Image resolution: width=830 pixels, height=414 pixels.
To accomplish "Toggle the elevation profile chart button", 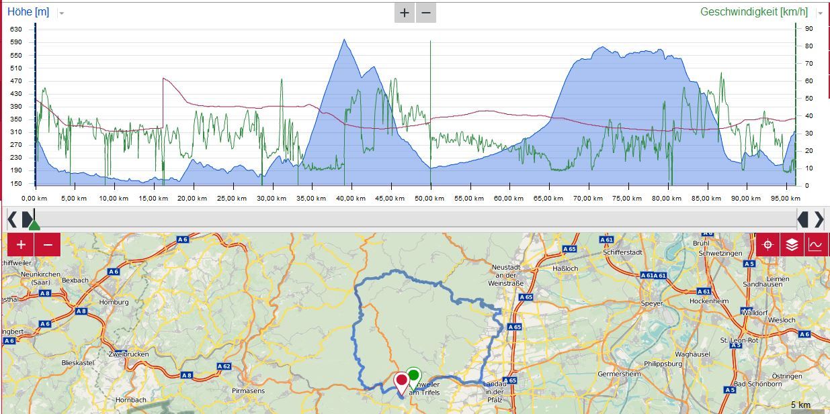I will click(x=815, y=245).
